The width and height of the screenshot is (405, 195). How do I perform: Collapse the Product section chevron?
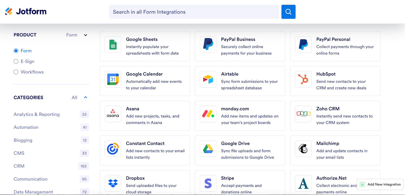click(86, 35)
